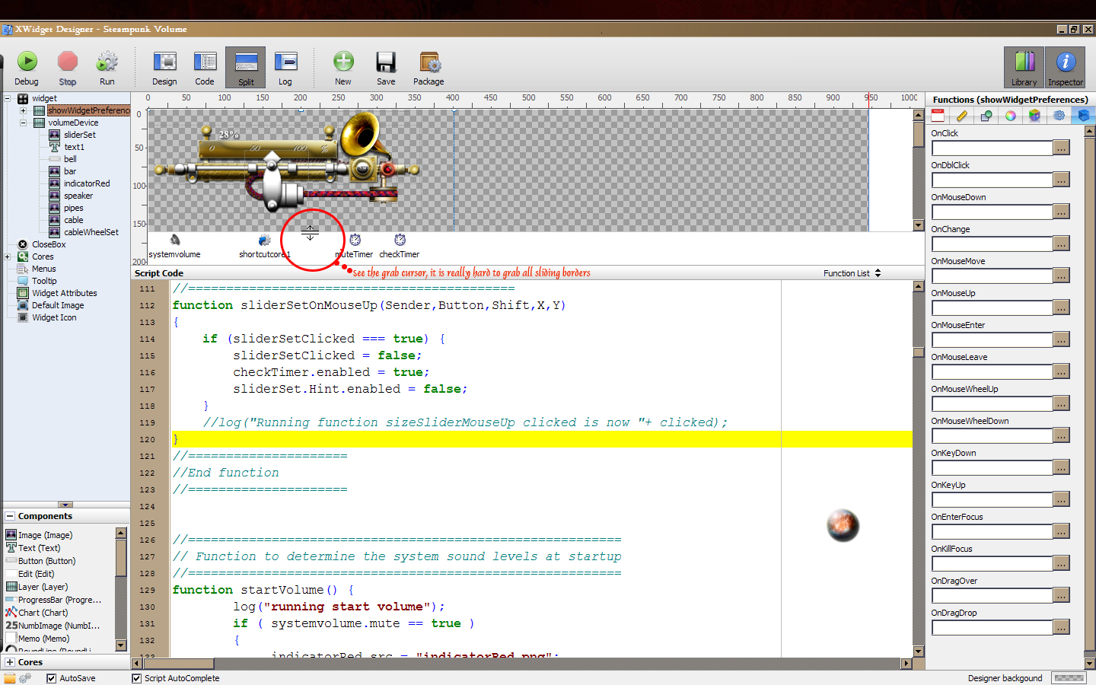Click the script code horizontal scrollbar thumb
The height and width of the screenshot is (685, 1096).
coord(178,664)
